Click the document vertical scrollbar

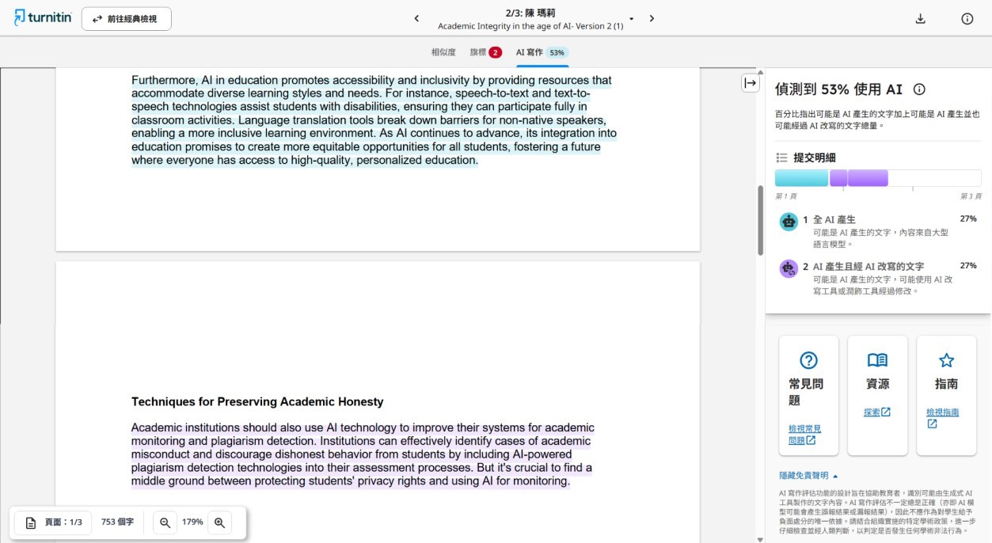tap(761, 220)
